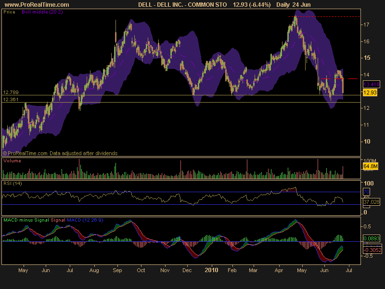Click the 11 price axis label
The image size is (385, 289).
click(367, 125)
